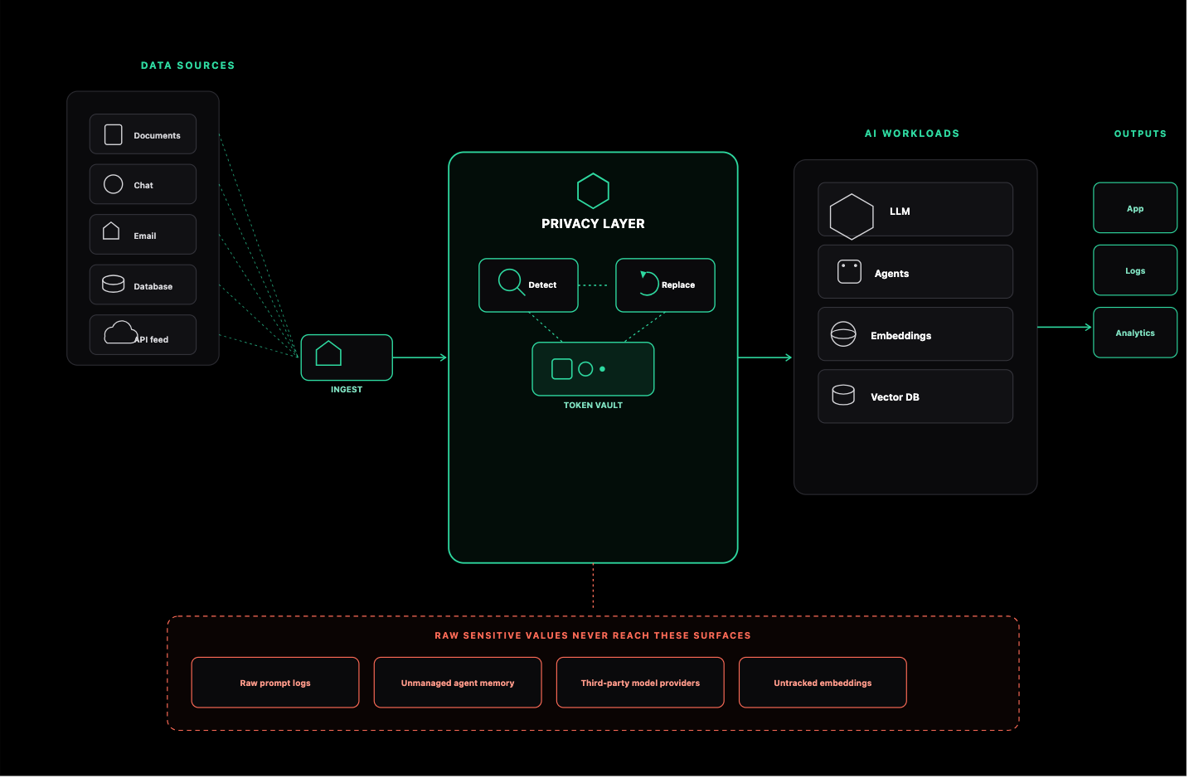Select the Third-party model providers card
Image resolution: width=1194 pixels, height=783 pixels.
pyautogui.click(x=640, y=682)
